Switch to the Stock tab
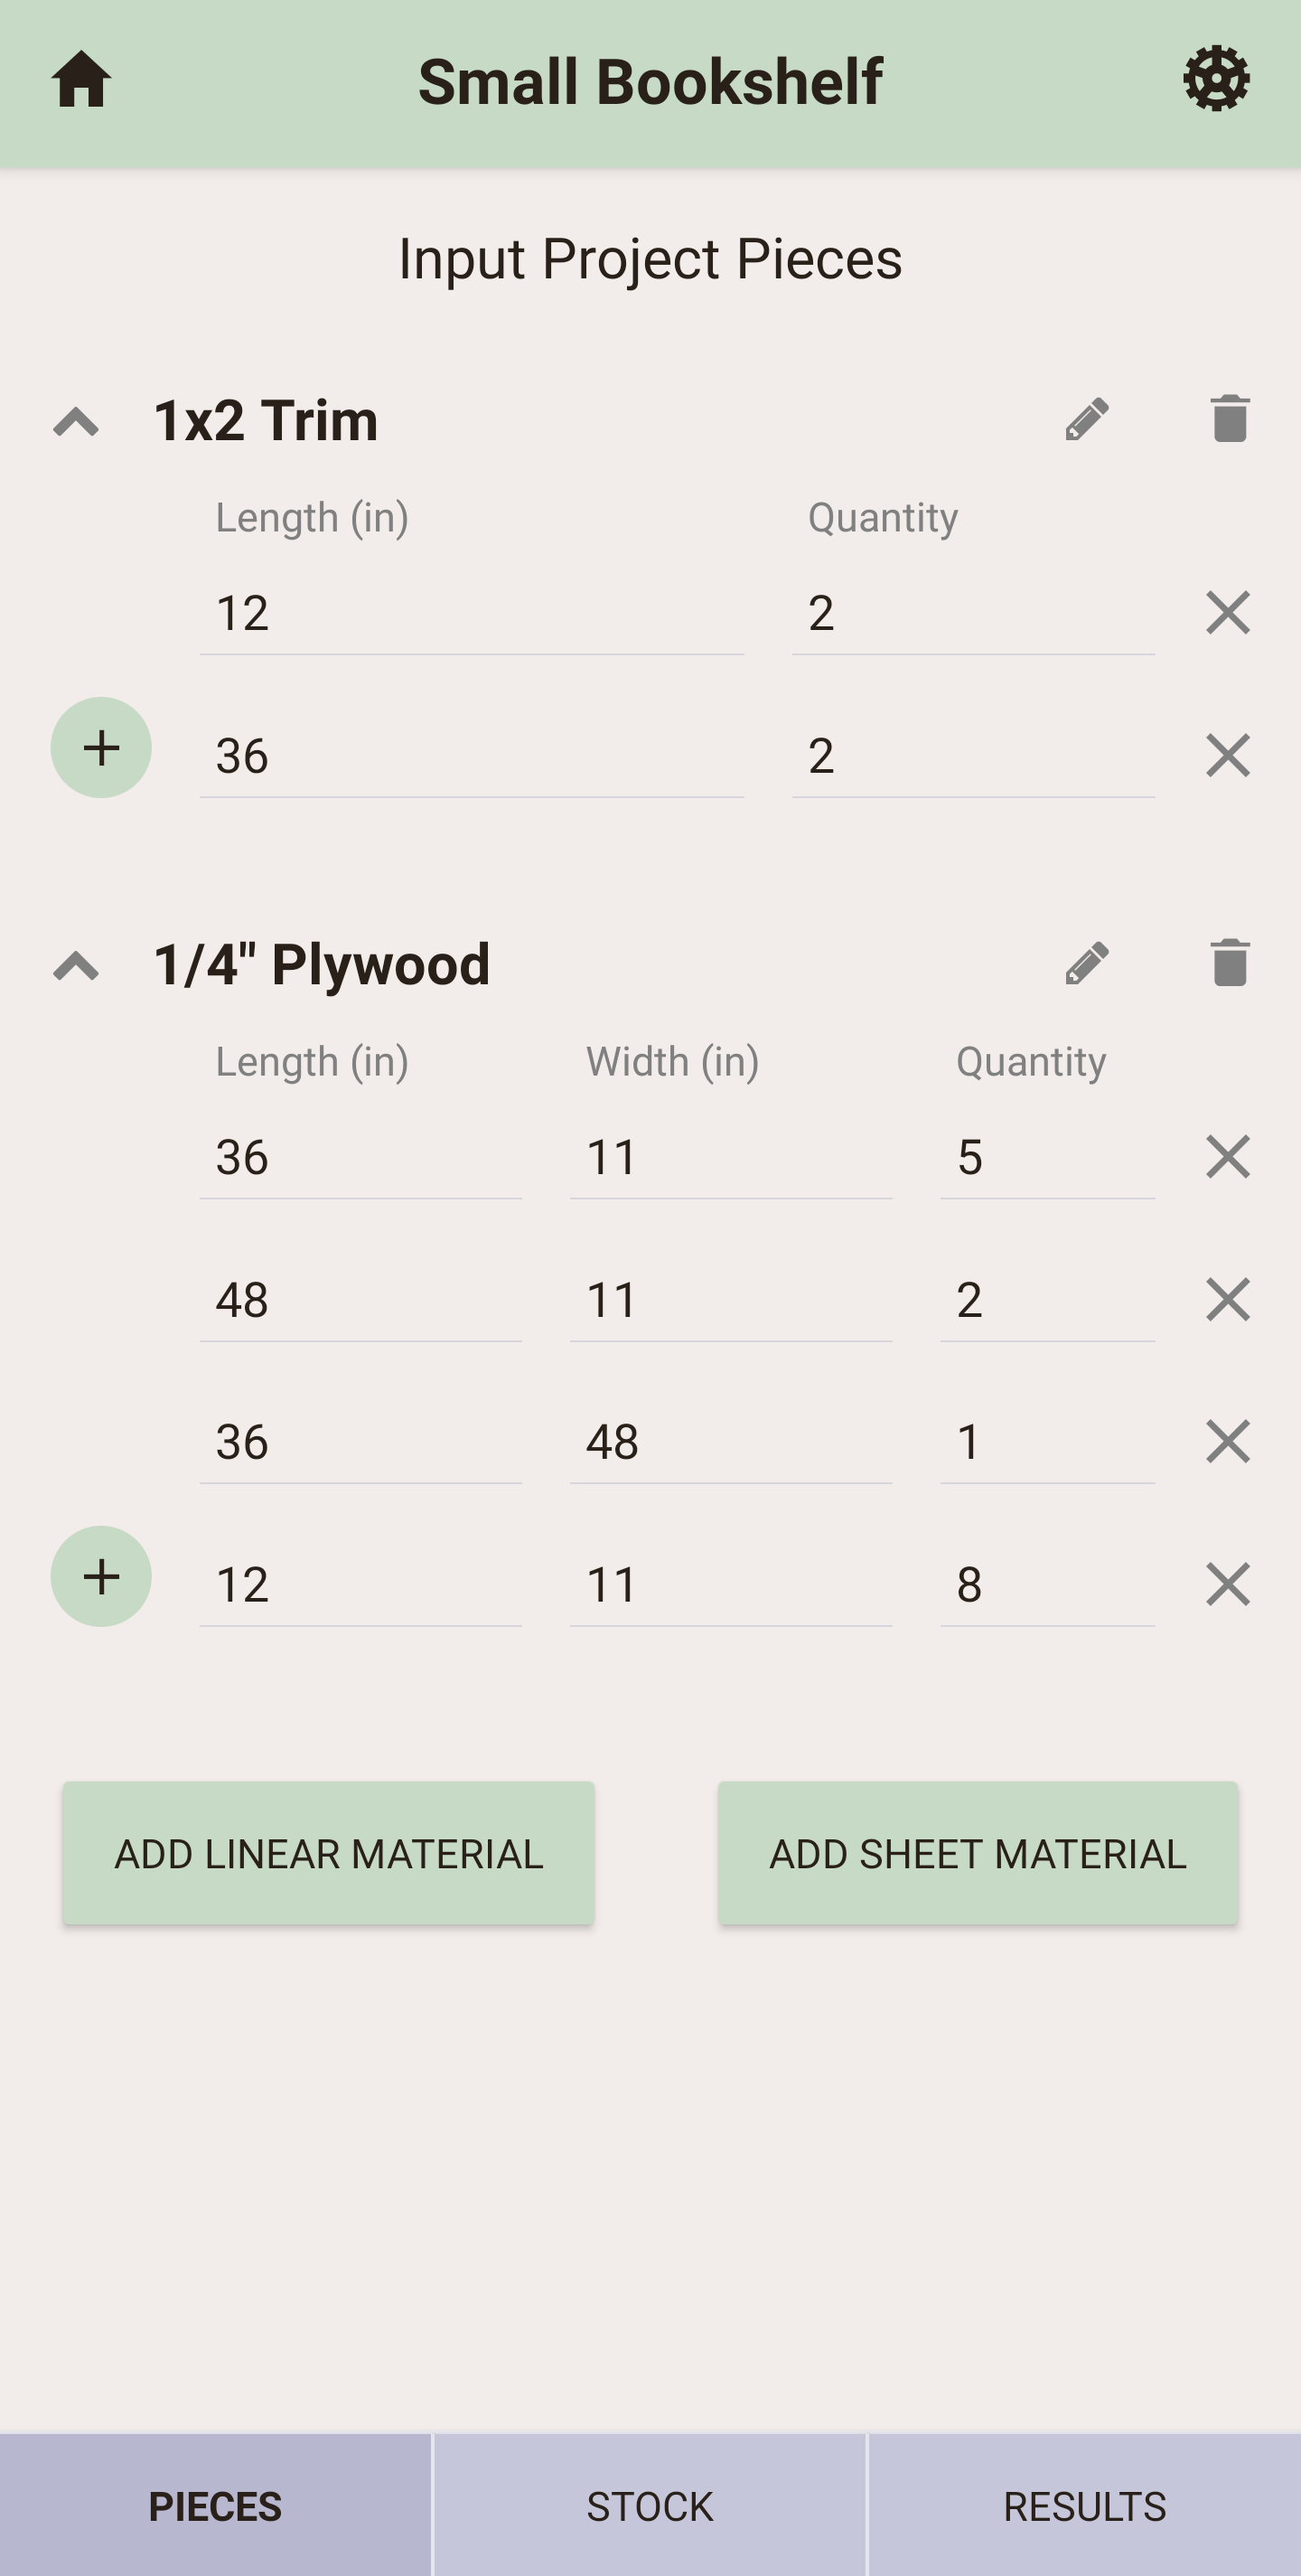Viewport: 1301px width, 2576px height. (650, 2506)
